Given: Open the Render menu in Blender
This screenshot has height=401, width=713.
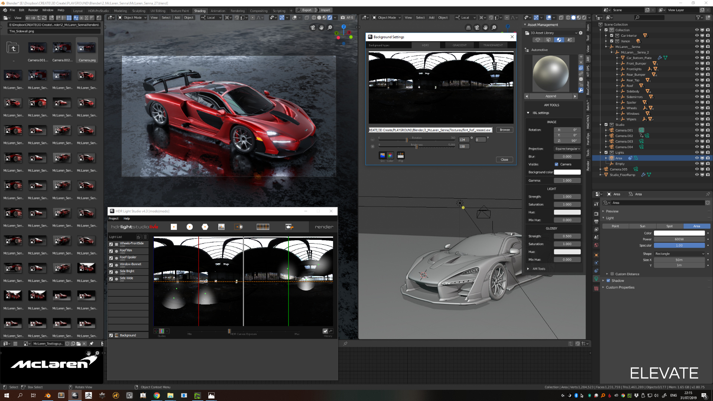Looking at the screenshot, I should point(33,10).
